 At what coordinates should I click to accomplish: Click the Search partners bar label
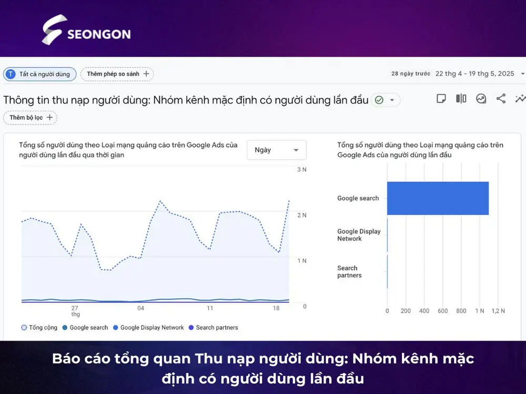pos(349,272)
